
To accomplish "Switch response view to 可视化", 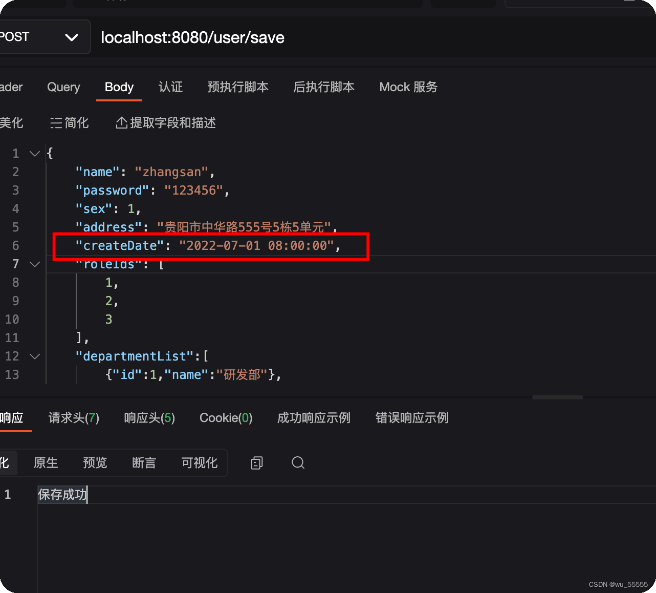I will (200, 463).
